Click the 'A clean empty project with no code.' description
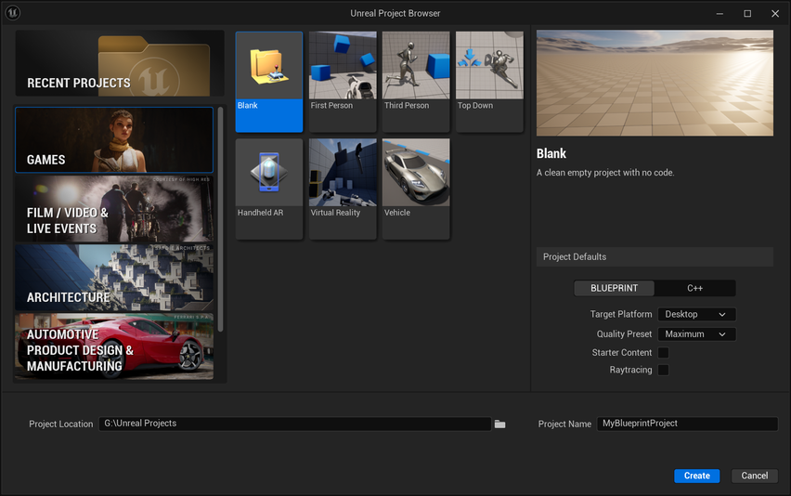This screenshot has width=791, height=496. pos(604,173)
